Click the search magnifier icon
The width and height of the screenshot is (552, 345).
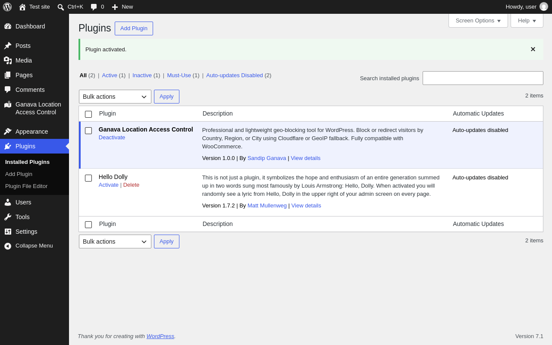pyautogui.click(x=61, y=7)
